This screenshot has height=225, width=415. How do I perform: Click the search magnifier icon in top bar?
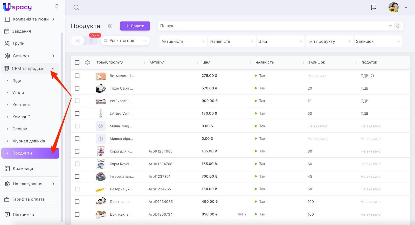(x=76, y=8)
